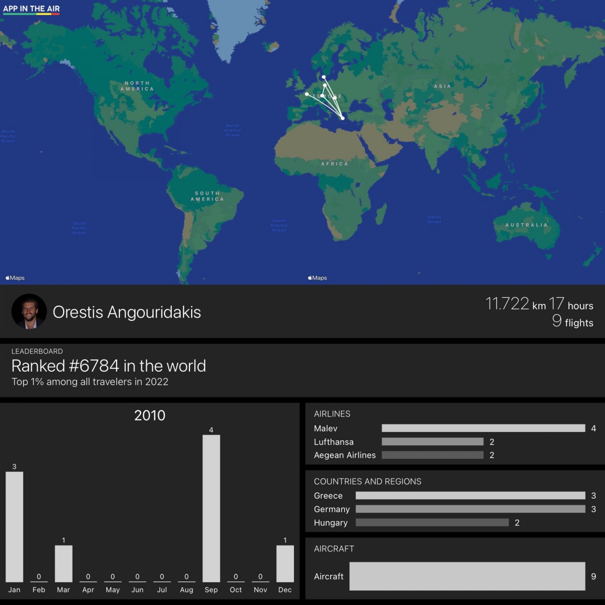
Task: Click the North America map label
Action: click(x=137, y=86)
